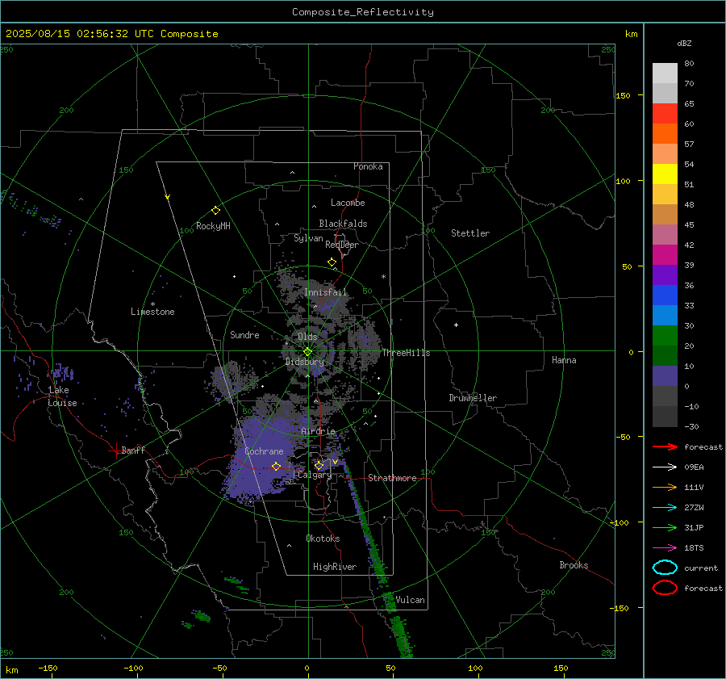Pick the light gray 70-80 dBZ swatch
Screen dimensions: 726x679
(665, 73)
